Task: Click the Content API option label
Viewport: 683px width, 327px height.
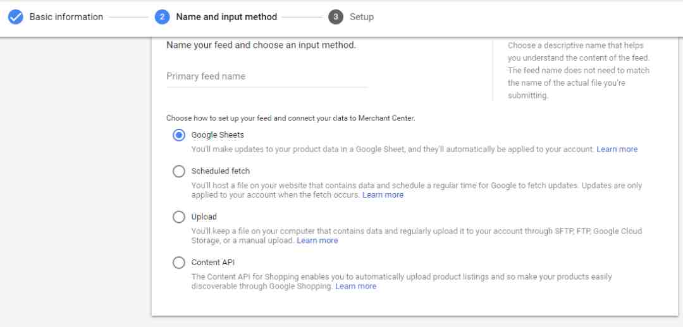Action: pos(213,262)
